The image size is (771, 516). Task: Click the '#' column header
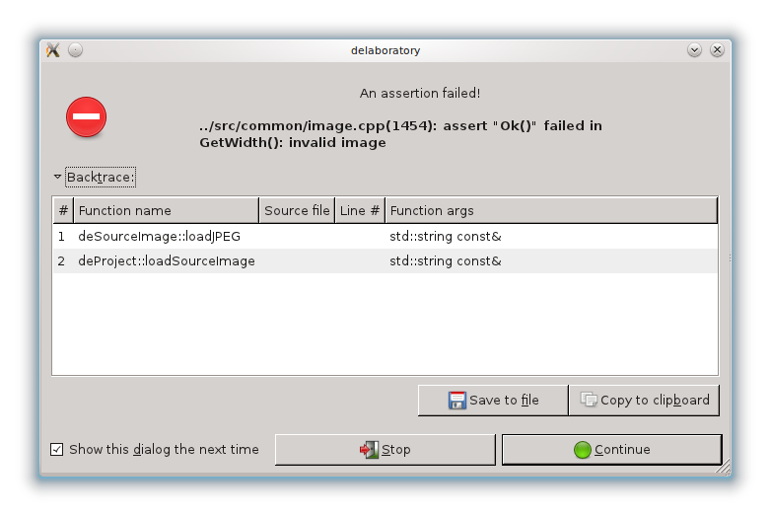(x=63, y=210)
